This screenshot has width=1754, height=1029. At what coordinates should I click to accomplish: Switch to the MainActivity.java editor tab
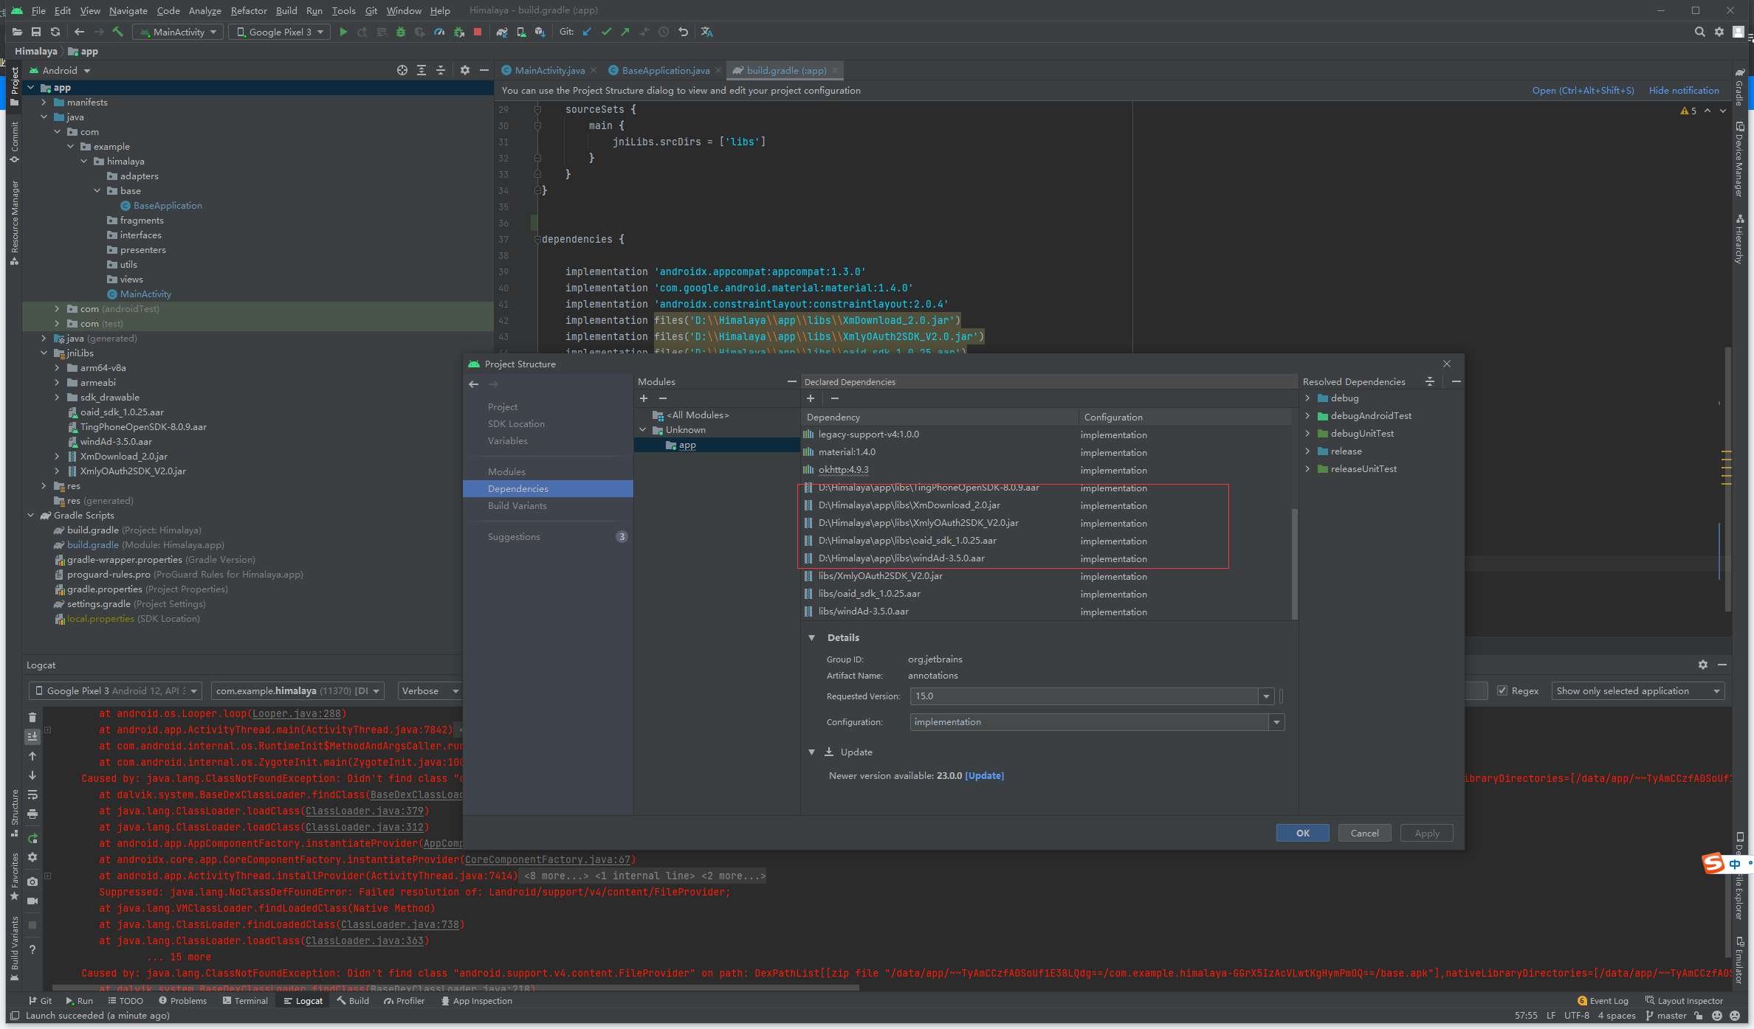549,70
